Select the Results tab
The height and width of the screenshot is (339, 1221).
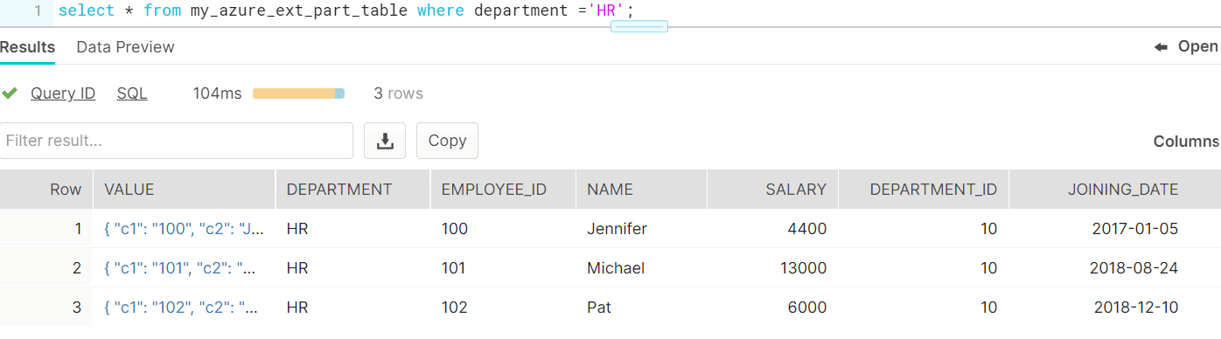27,47
